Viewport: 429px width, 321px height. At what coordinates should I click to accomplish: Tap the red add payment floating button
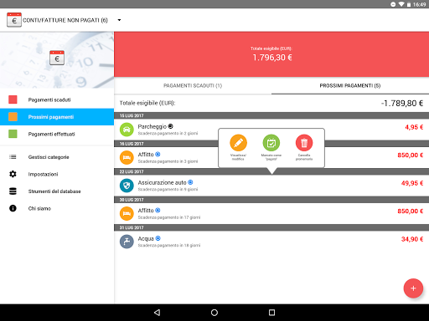click(x=413, y=288)
